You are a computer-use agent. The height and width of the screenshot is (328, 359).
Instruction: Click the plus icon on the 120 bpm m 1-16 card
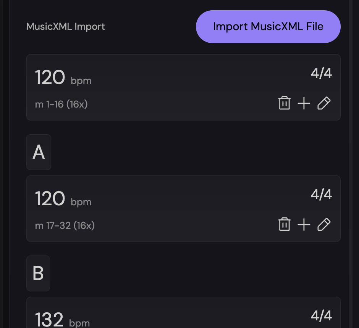tap(304, 103)
